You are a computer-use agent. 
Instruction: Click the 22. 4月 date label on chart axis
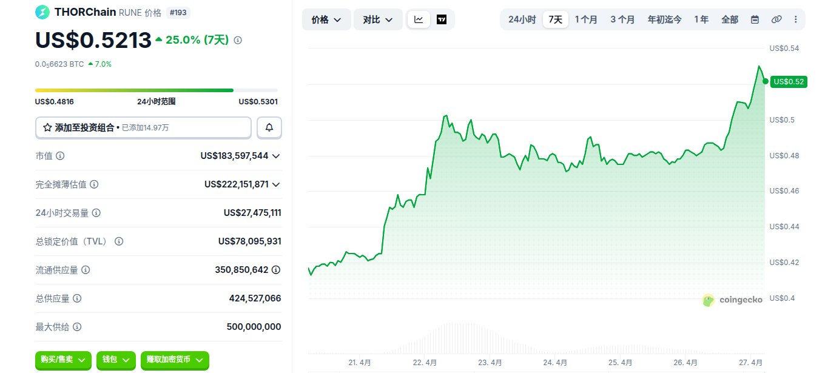pyautogui.click(x=425, y=362)
